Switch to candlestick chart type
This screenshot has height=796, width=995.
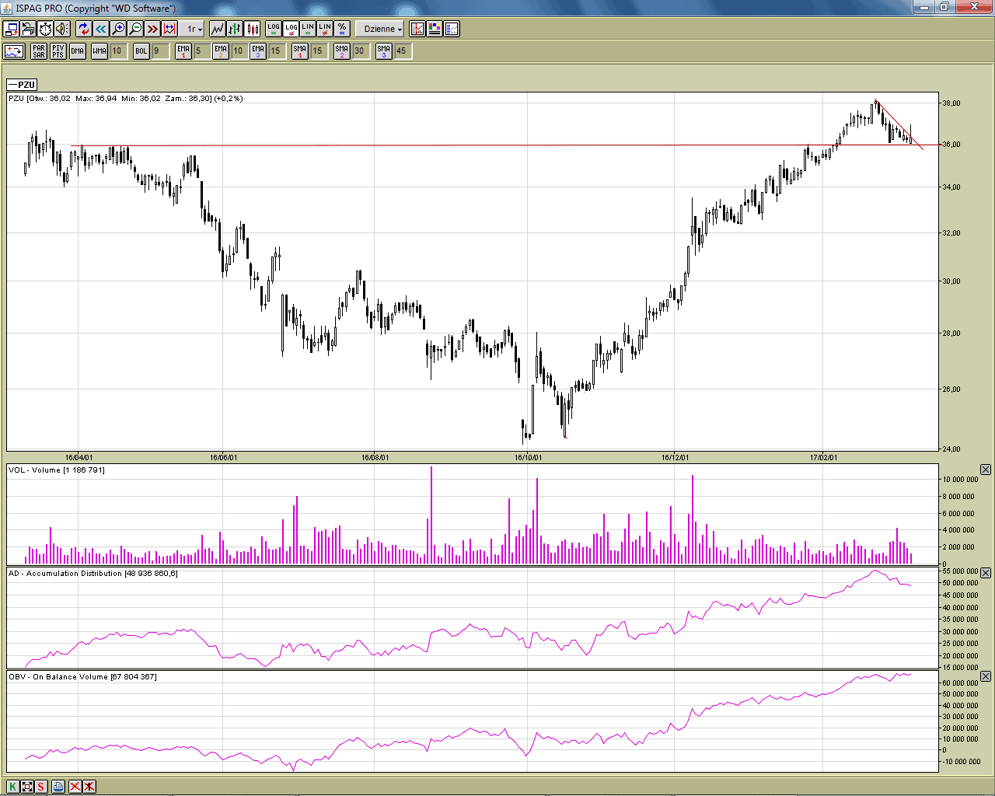(253, 29)
